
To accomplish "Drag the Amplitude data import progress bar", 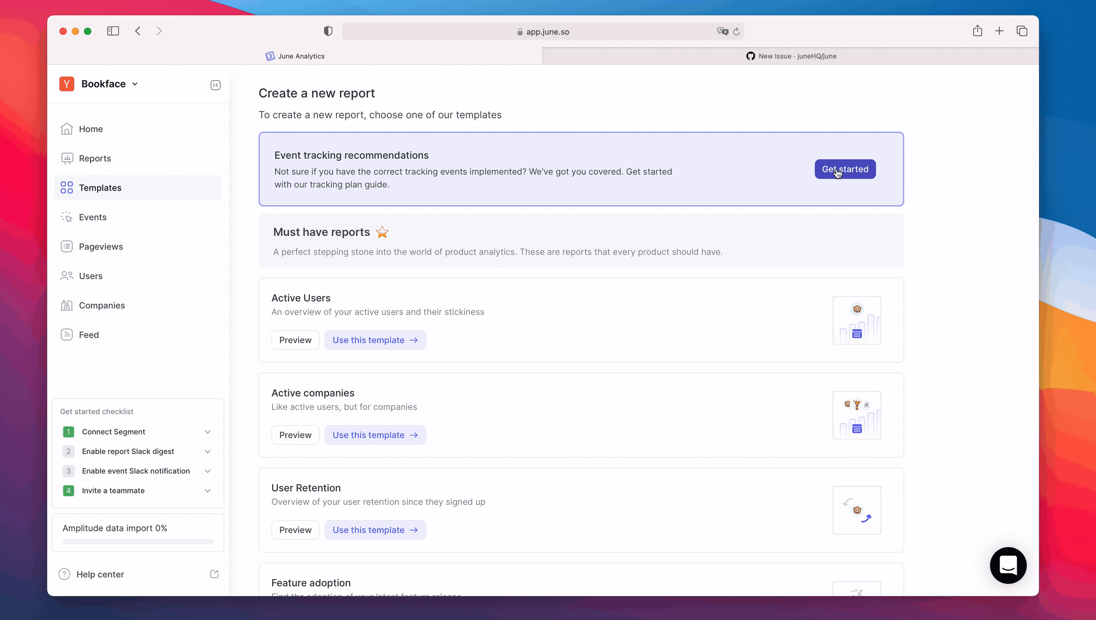I will 138,542.
